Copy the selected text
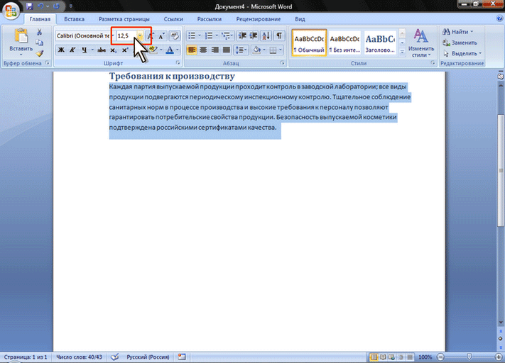505x363 pixels. pos(39,43)
